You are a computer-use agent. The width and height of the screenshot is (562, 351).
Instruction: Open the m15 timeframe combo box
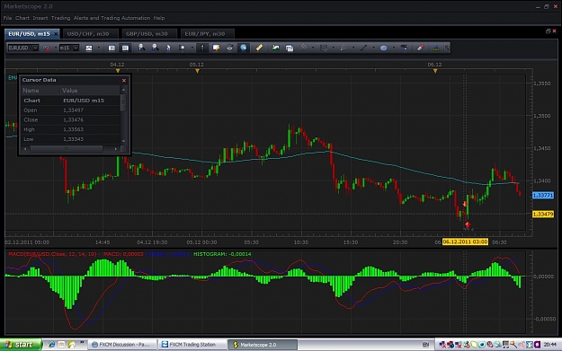pos(69,48)
